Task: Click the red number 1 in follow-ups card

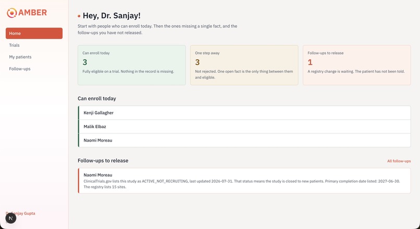Action: point(310,62)
